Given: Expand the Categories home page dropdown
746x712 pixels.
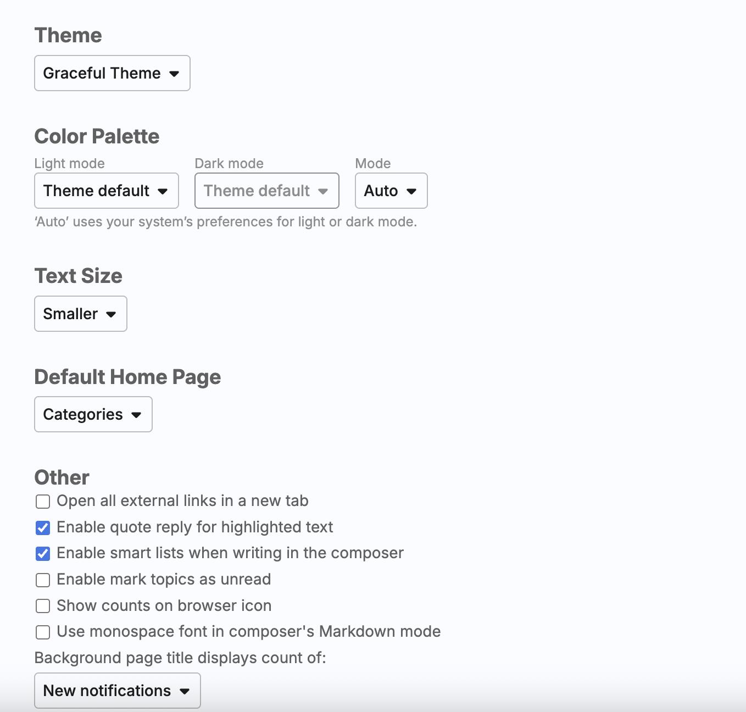Looking at the screenshot, I should click(x=93, y=414).
